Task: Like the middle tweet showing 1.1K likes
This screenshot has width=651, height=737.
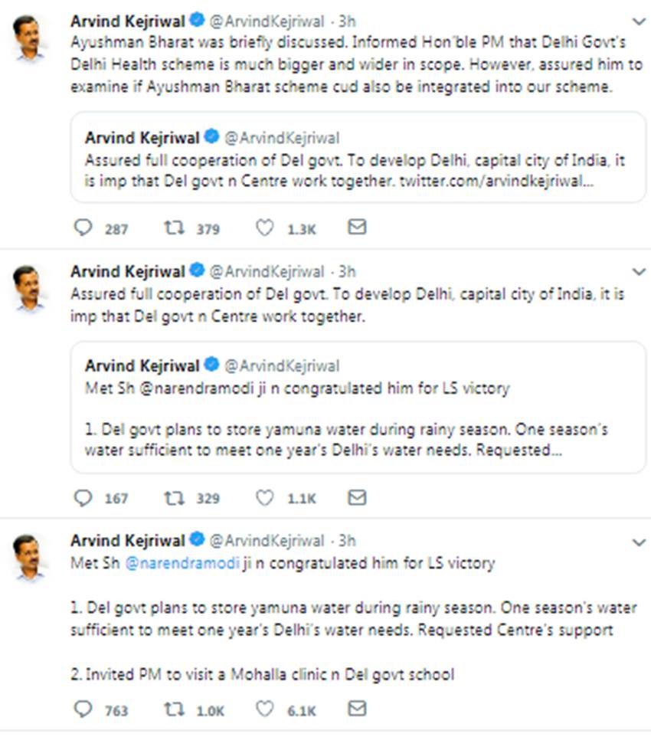Action: point(263,498)
